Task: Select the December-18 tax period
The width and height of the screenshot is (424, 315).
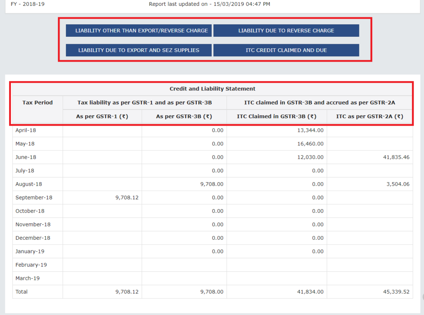Action: click(33, 238)
